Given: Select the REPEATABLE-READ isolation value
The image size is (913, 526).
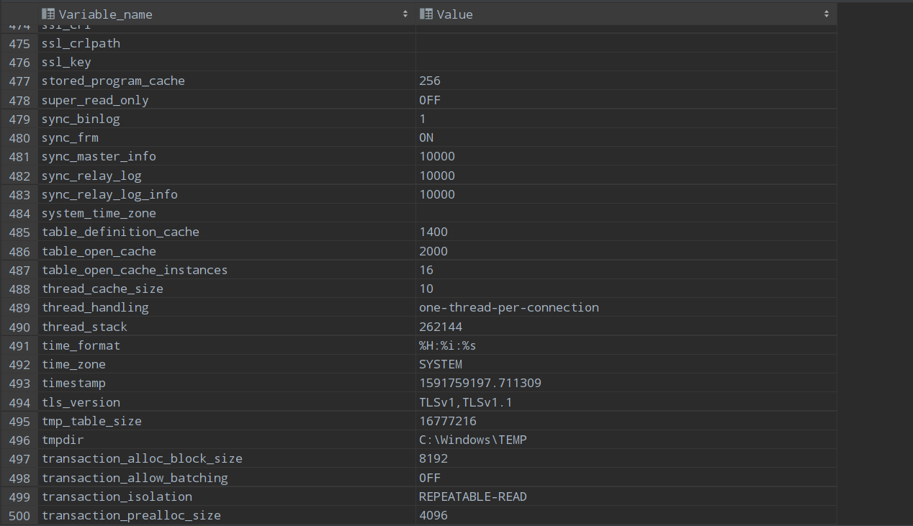Looking at the screenshot, I should coord(472,496).
